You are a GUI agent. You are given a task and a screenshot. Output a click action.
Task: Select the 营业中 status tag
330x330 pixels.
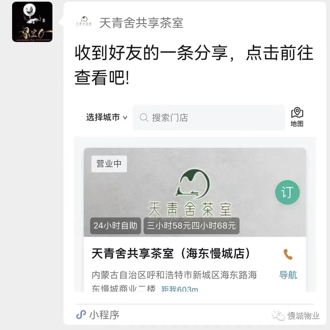point(109,164)
